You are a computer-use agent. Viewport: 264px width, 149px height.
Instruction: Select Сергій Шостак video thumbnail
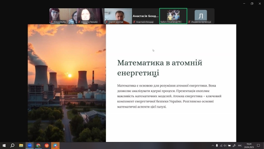pos(118,16)
